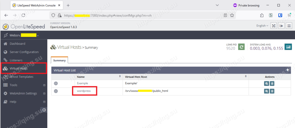Screen dimensions: 295x128
Task: Click the shield tracking protection icon
Action: (x=53, y=16)
